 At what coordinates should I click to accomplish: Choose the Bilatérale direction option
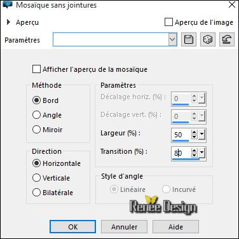pos(36,193)
